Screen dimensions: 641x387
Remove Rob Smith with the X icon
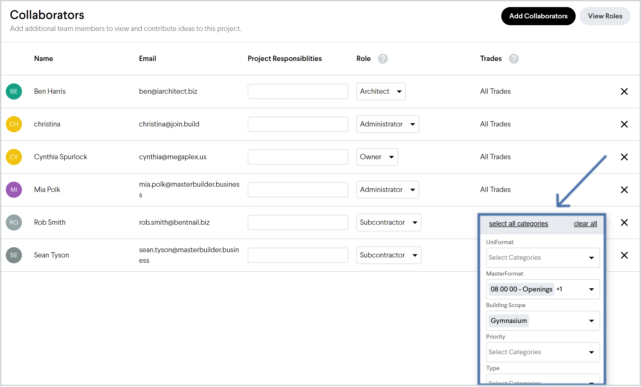(624, 222)
